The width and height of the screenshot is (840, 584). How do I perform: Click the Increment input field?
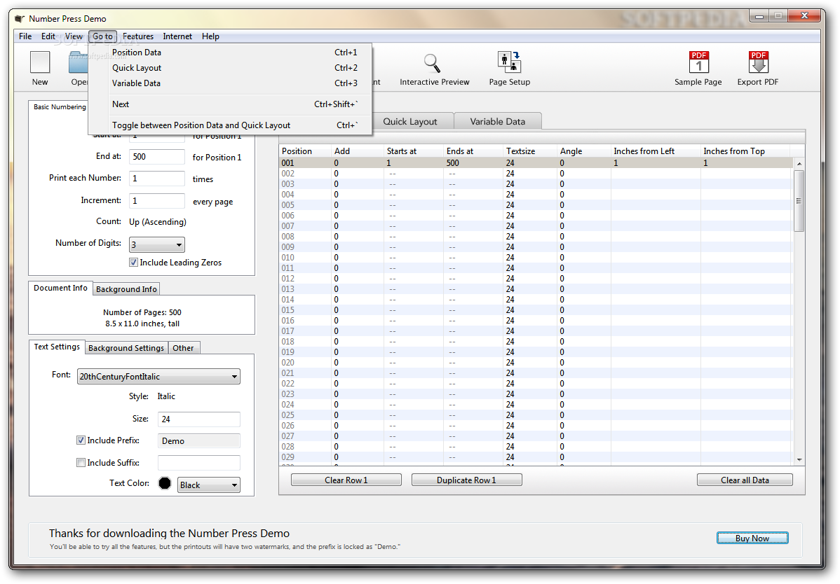click(x=157, y=201)
